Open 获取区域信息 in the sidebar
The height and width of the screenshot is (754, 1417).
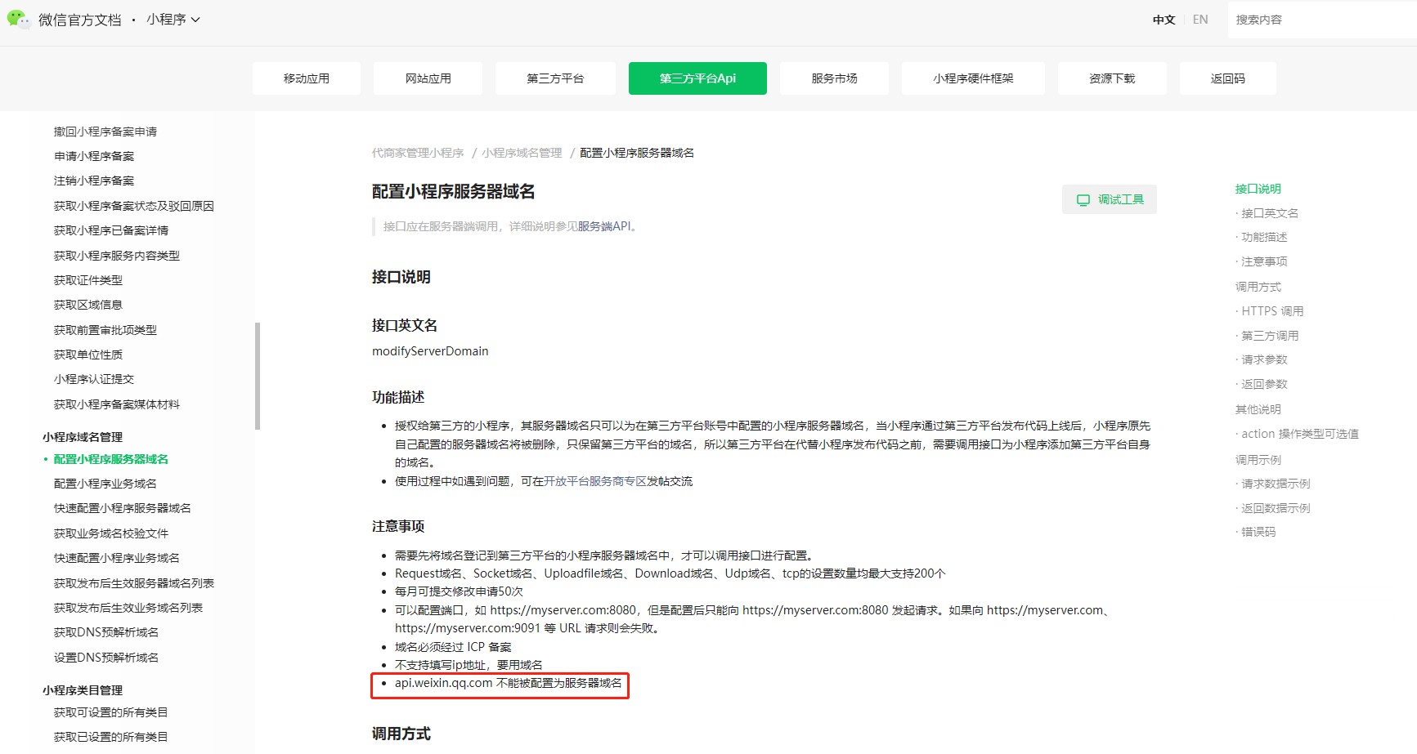click(88, 305)
